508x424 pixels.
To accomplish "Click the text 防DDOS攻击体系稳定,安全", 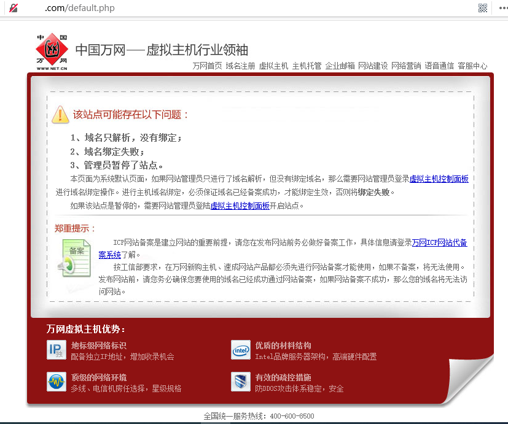I will pyautogui.click(x=299, y=388).
